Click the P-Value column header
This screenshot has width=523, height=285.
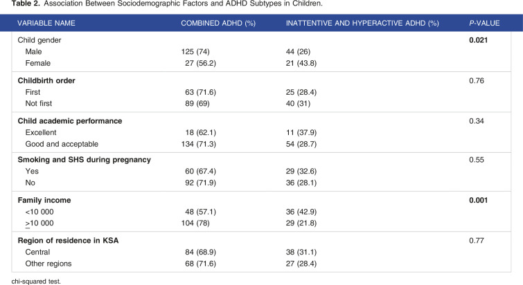pos(484,23)
